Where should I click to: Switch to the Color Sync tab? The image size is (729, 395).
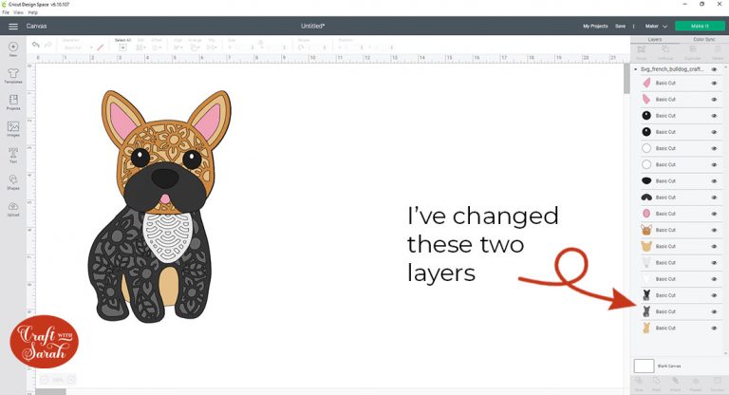coord(704,40)
